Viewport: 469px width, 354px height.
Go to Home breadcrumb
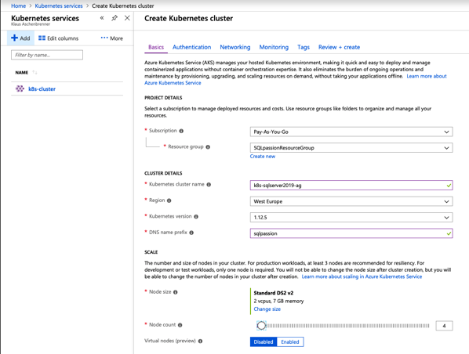click(18, 5)
